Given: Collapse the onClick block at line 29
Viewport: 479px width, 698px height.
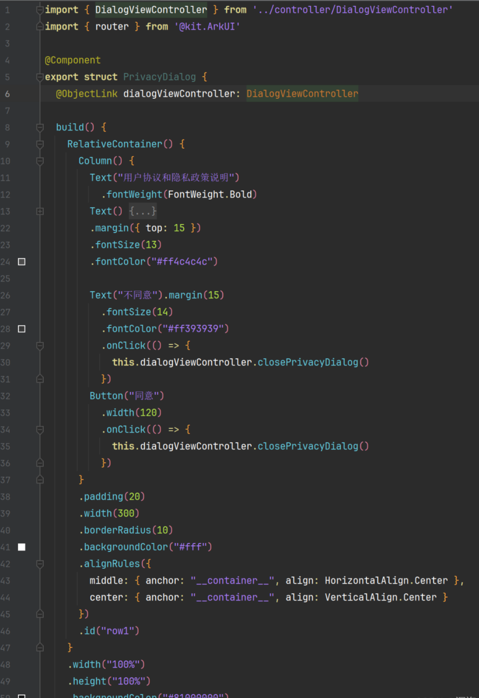Looking at the screenshot, I should (40, 346).
